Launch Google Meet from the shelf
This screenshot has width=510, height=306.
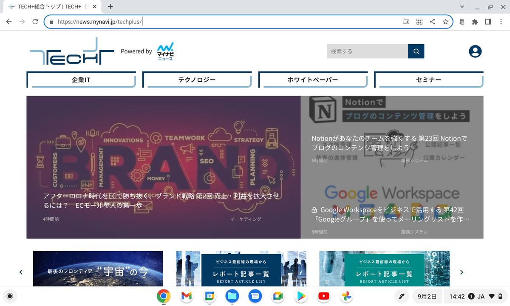pyautogui.click(x=278, y=296)
